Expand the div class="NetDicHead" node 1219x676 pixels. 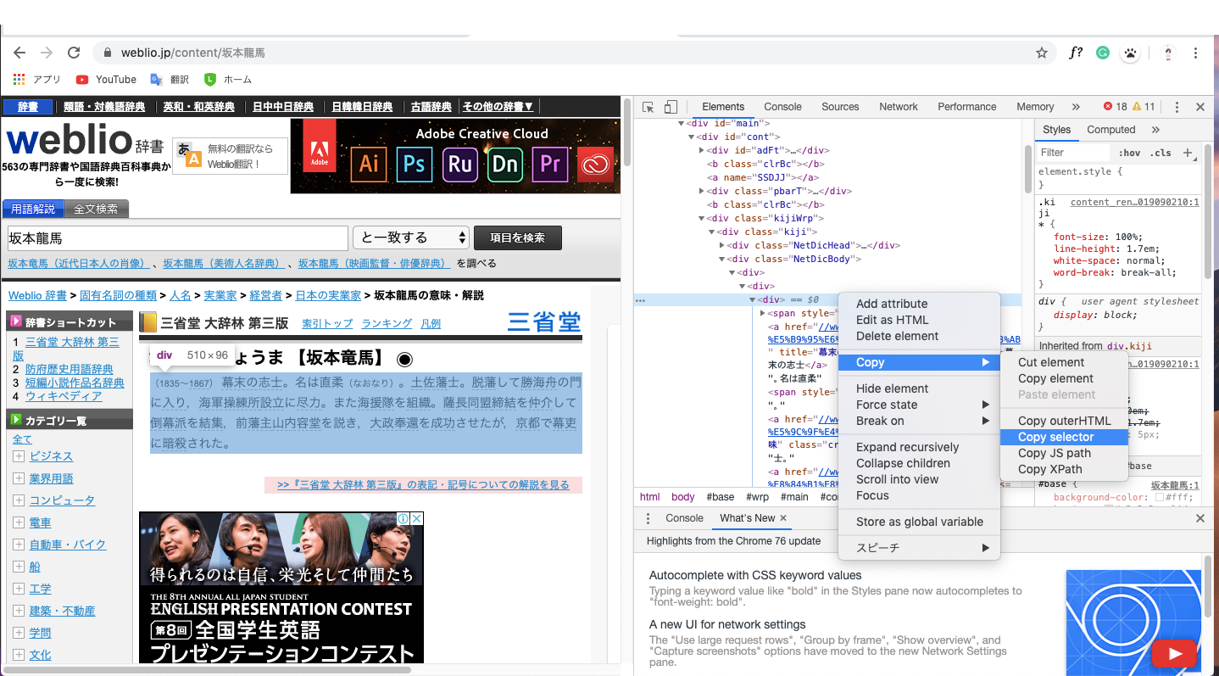[722, 245]
